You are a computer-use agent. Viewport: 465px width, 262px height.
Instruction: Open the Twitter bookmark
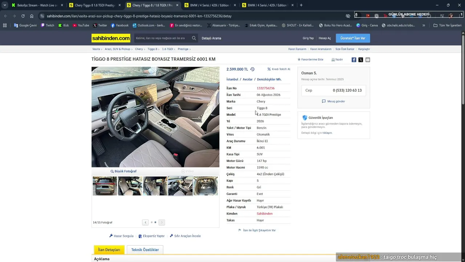point(100,25)
